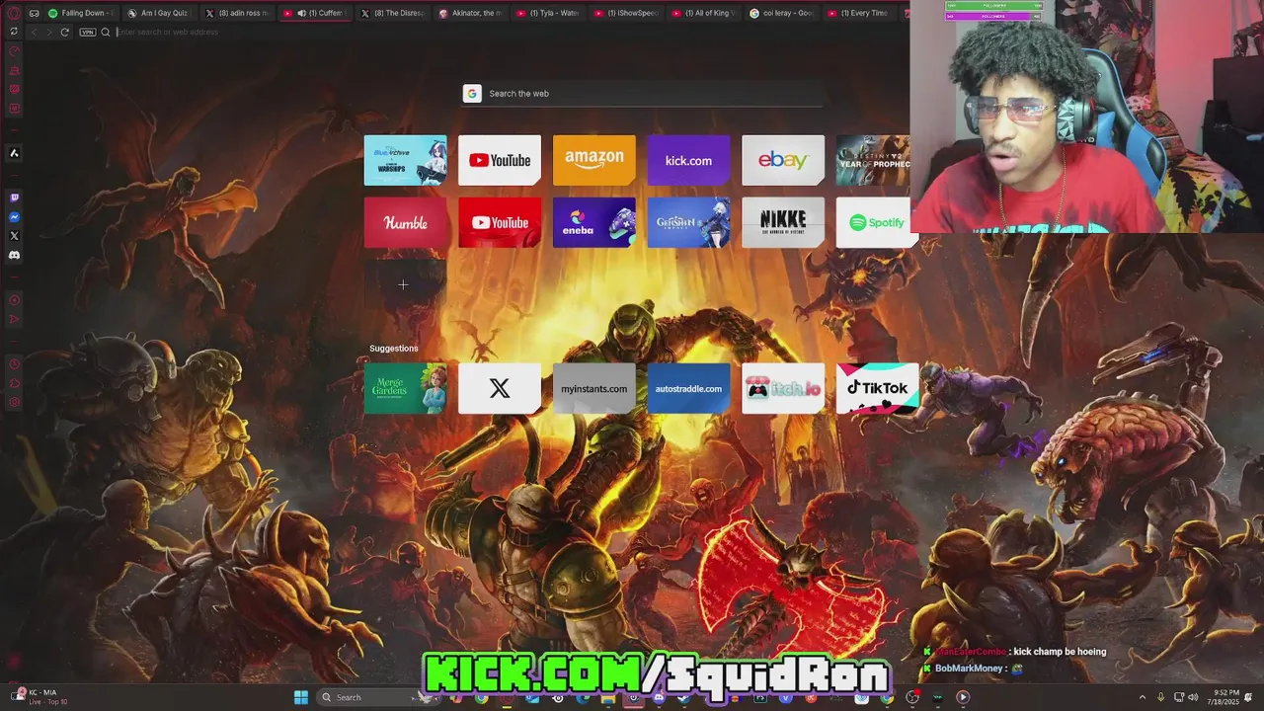Open sidebar settings gear icon
The image size is (1264, 711).
[14, 402]
